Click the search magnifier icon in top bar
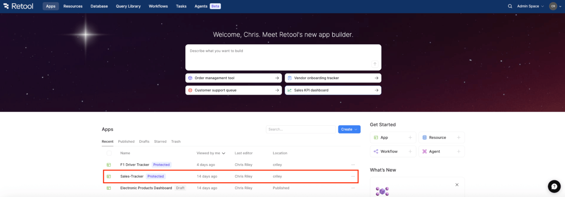This screenshot has height=197, width=565. pyautogui.click(x=510, y=6)
